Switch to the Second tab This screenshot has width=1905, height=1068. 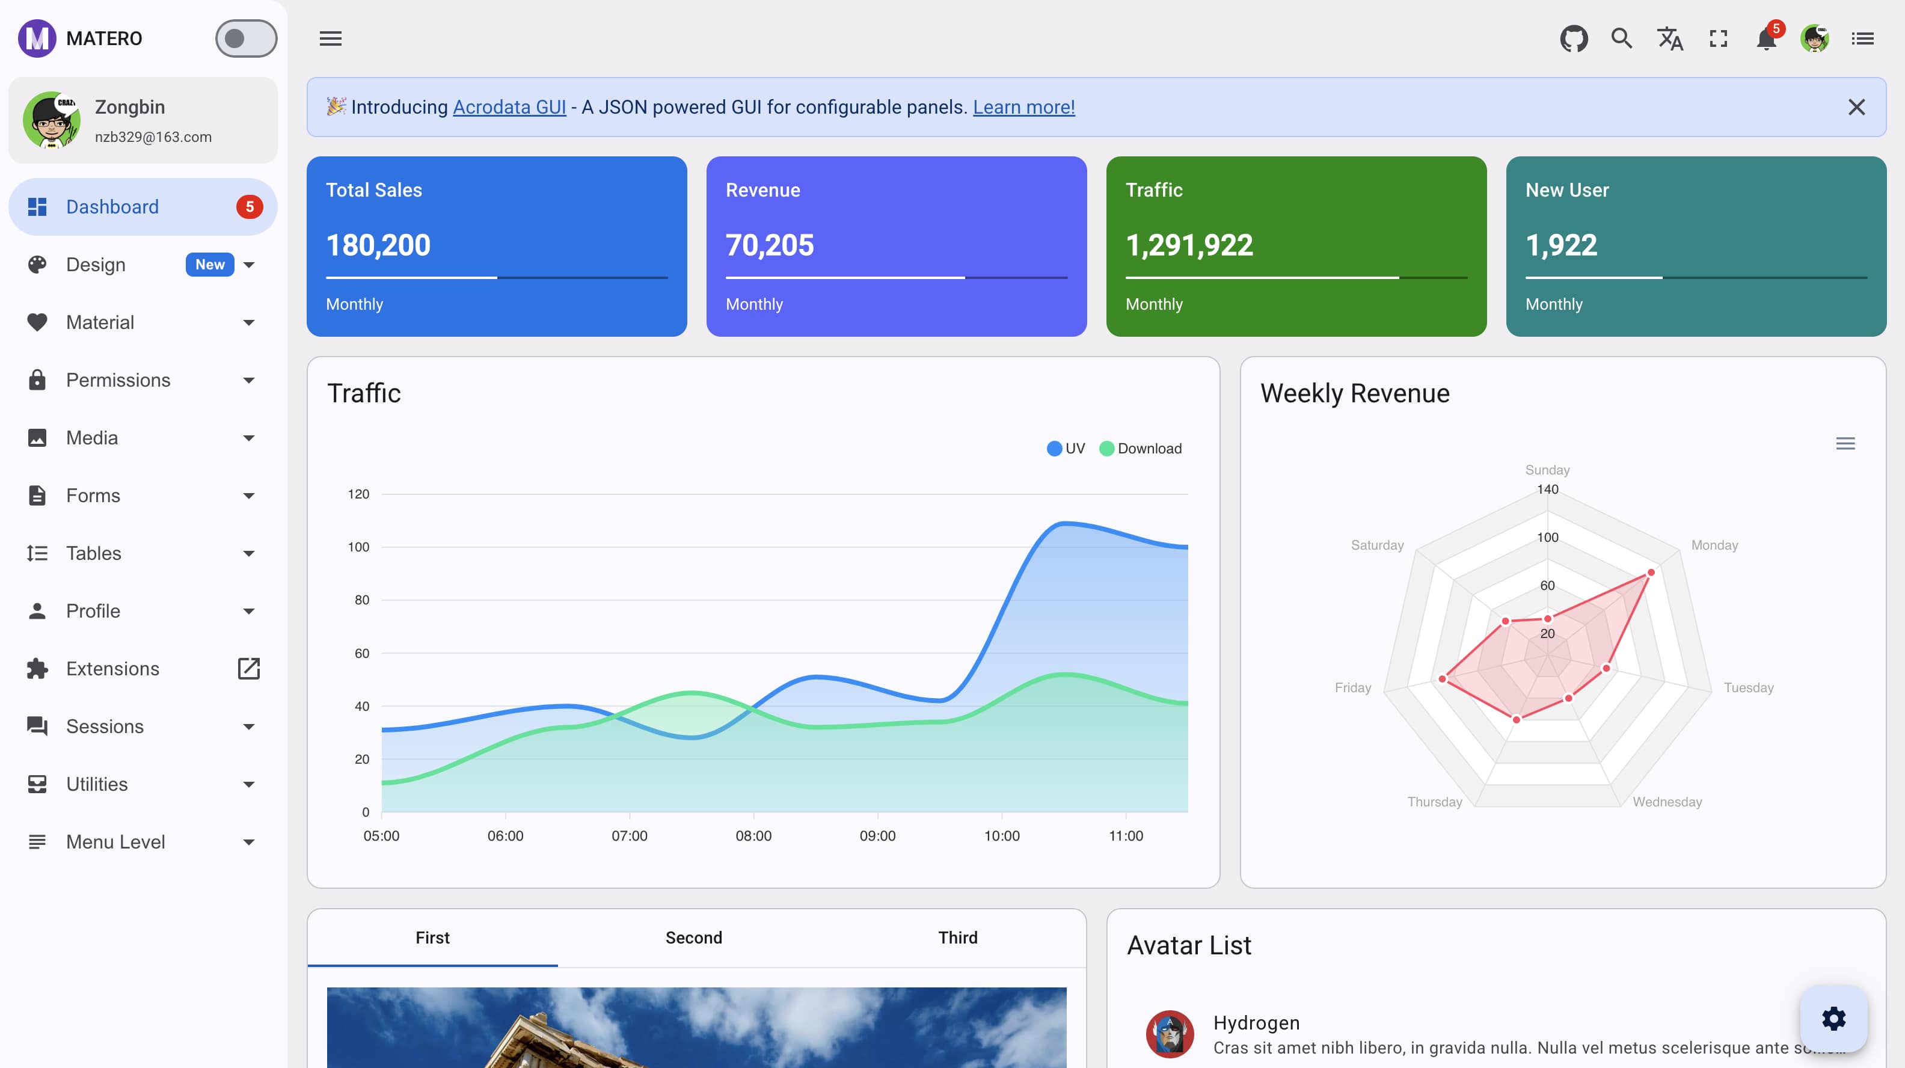click(694, 937)
